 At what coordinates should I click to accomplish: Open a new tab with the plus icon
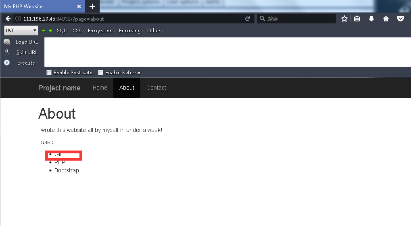[x=92, y=6]
